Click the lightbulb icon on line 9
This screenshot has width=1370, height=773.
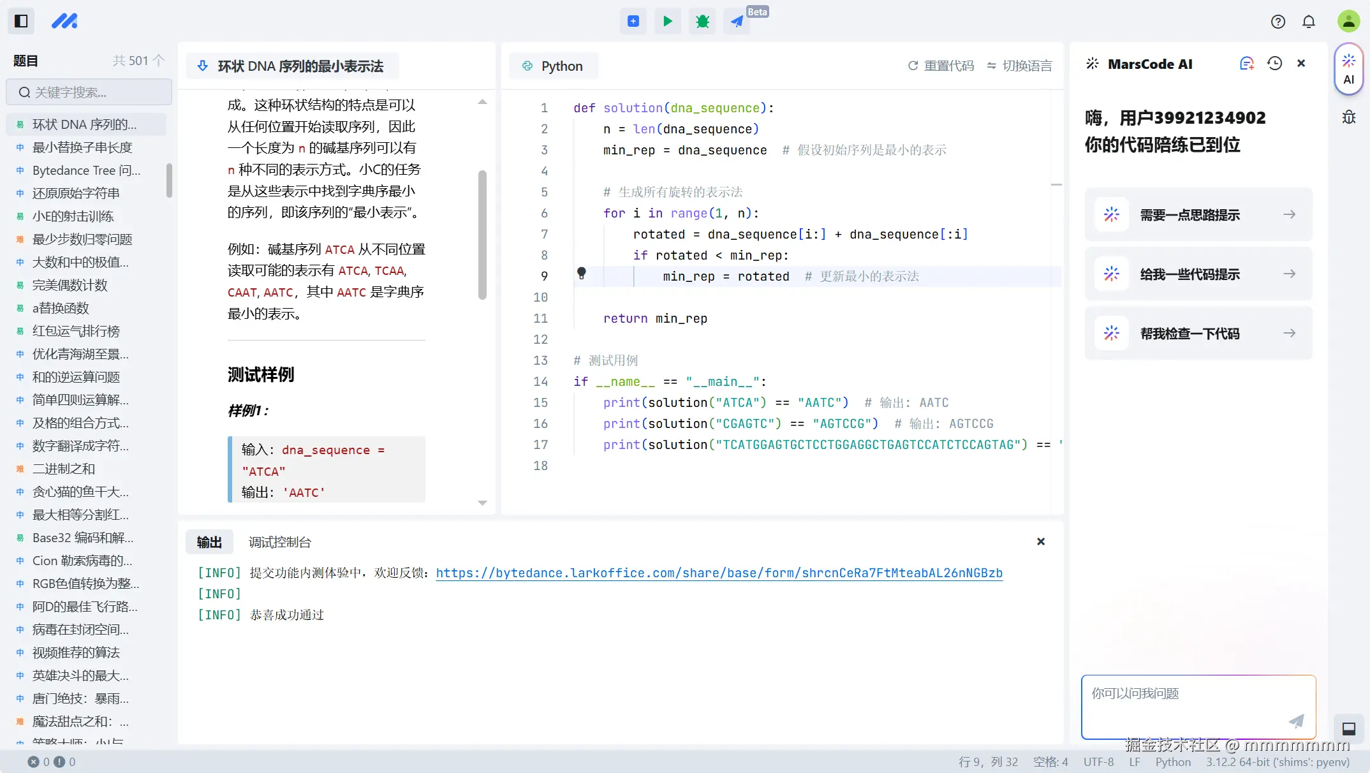click(x=581, y=273)
